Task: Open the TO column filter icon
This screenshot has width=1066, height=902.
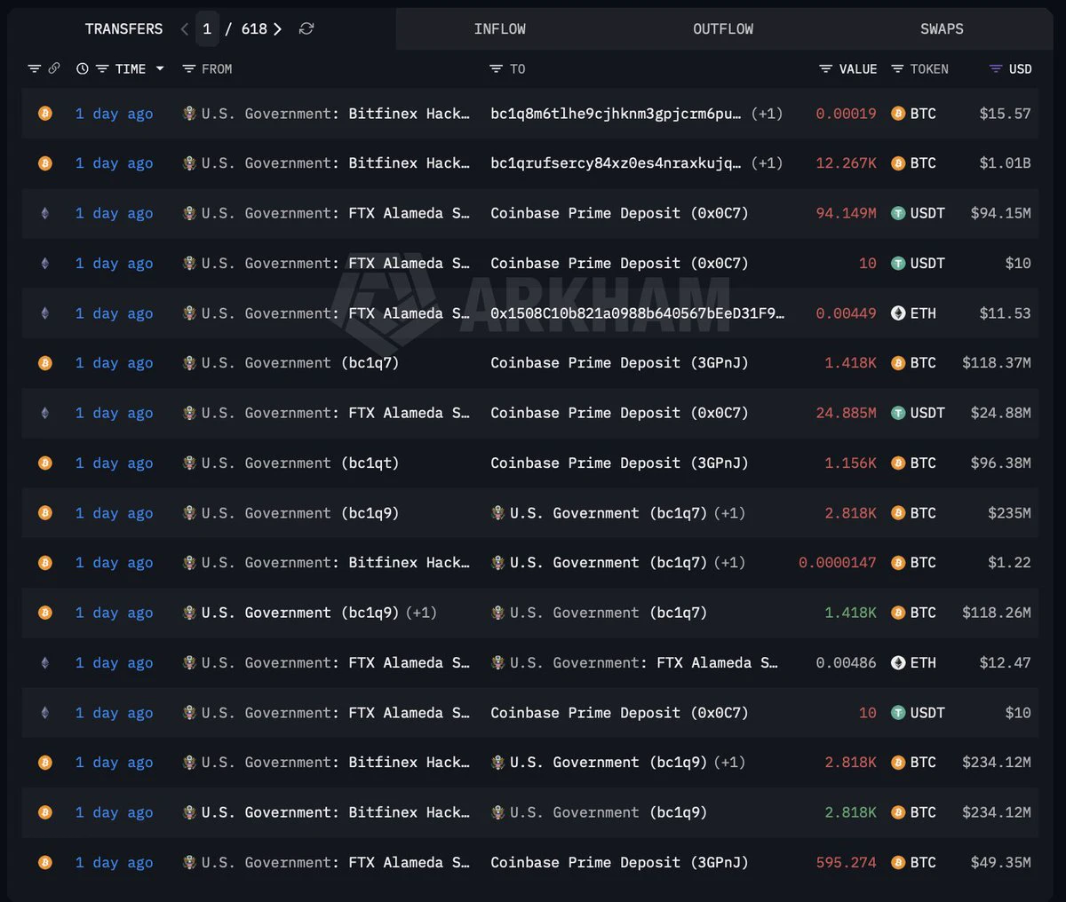Action: pos(496,68)
